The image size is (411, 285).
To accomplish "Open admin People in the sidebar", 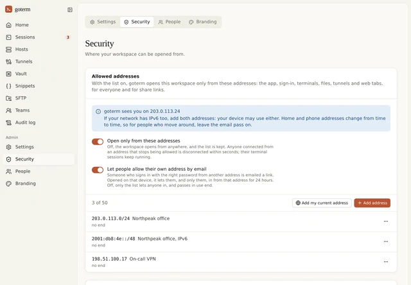I will coord(39,171).
